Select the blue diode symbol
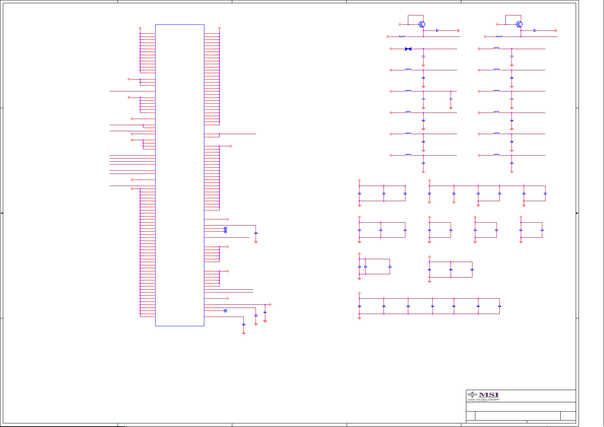604x427 pixels. 408,49
